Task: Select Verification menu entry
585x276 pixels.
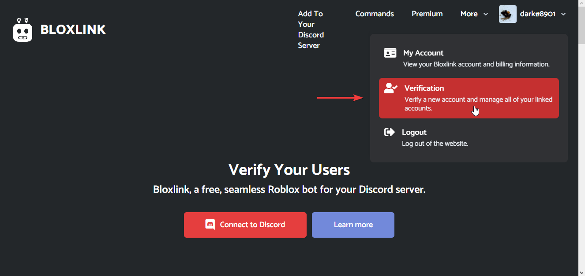Action: (x=469, y=98)
